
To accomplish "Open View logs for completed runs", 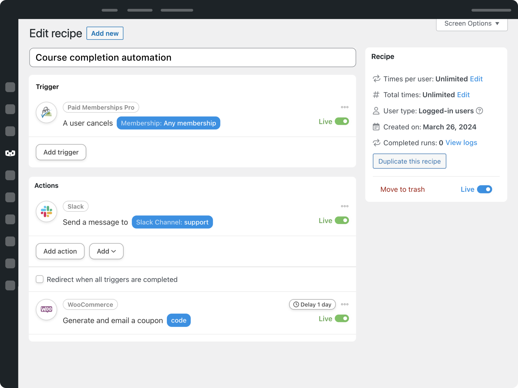I will 461,143.
